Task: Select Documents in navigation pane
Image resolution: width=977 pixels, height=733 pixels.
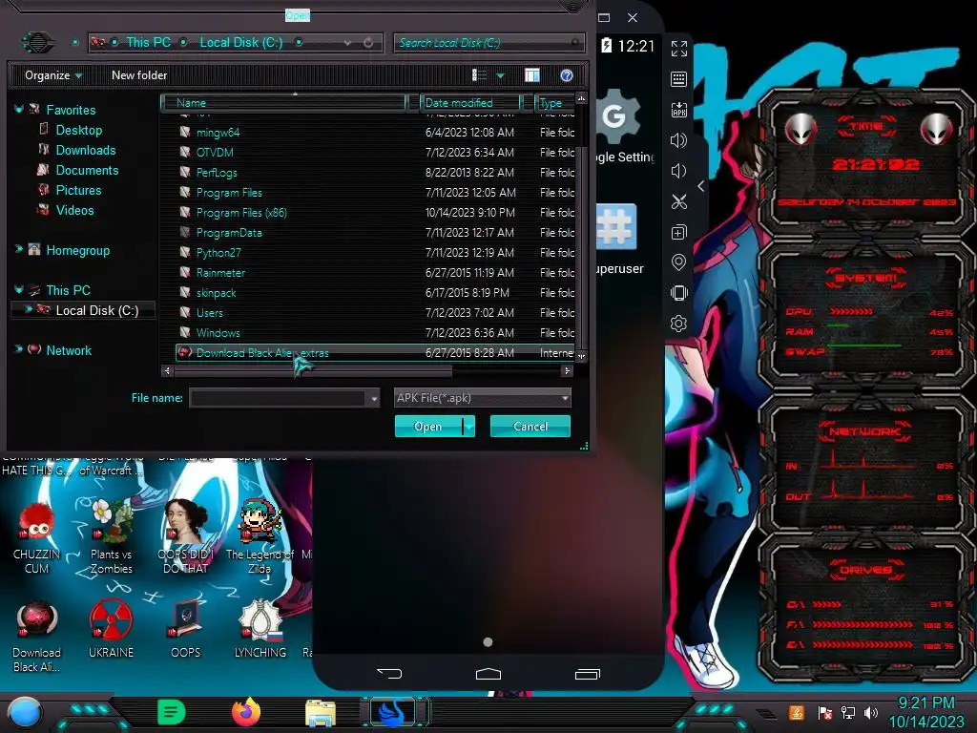Action: (x=87, y=170)
